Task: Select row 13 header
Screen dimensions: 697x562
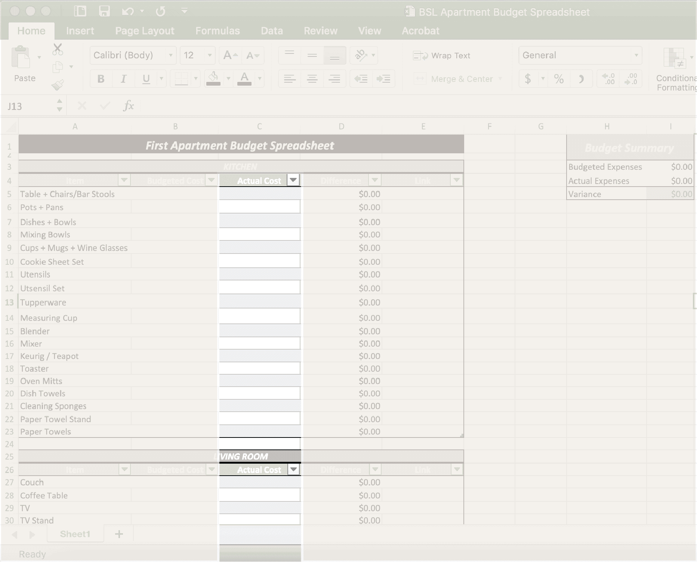Action: [x=9, y=302]
